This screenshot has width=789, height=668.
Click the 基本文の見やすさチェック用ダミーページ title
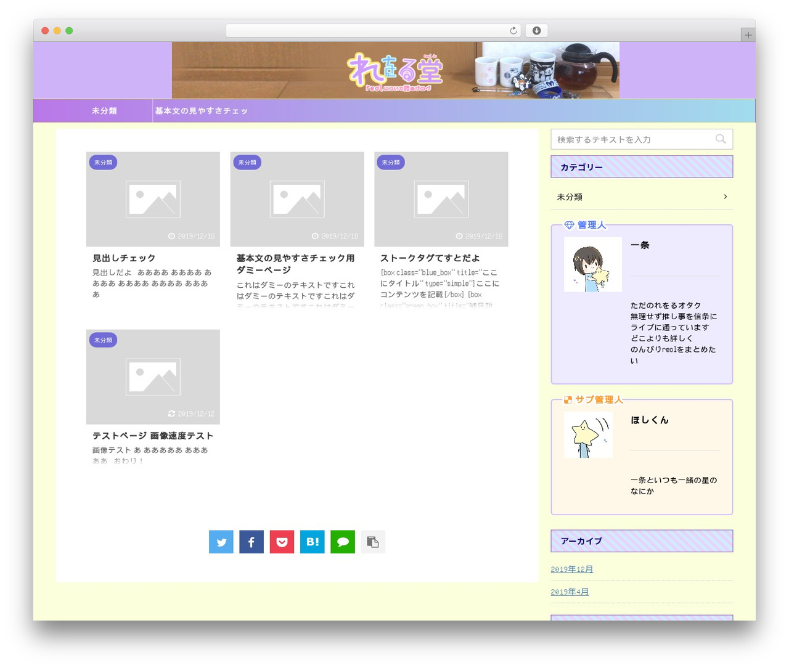click(x=296, y=264)
